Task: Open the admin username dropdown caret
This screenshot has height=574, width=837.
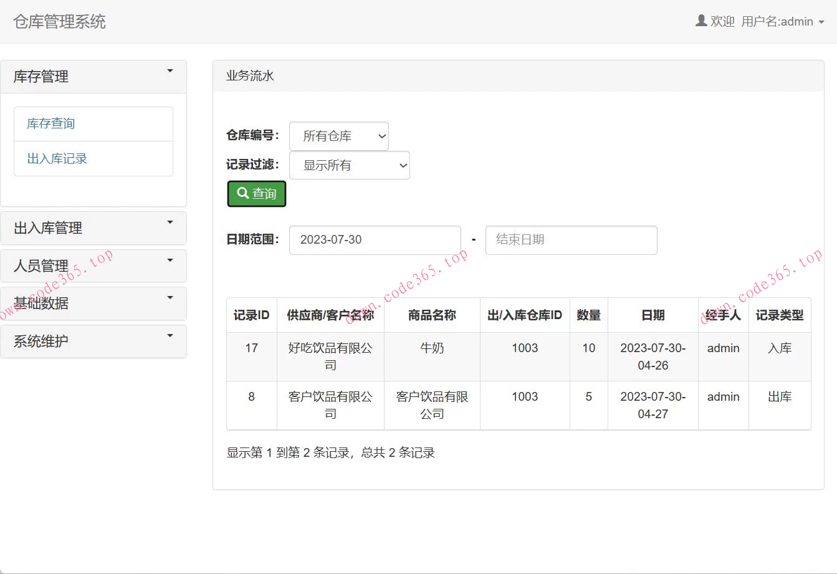Action: (821, 22)
